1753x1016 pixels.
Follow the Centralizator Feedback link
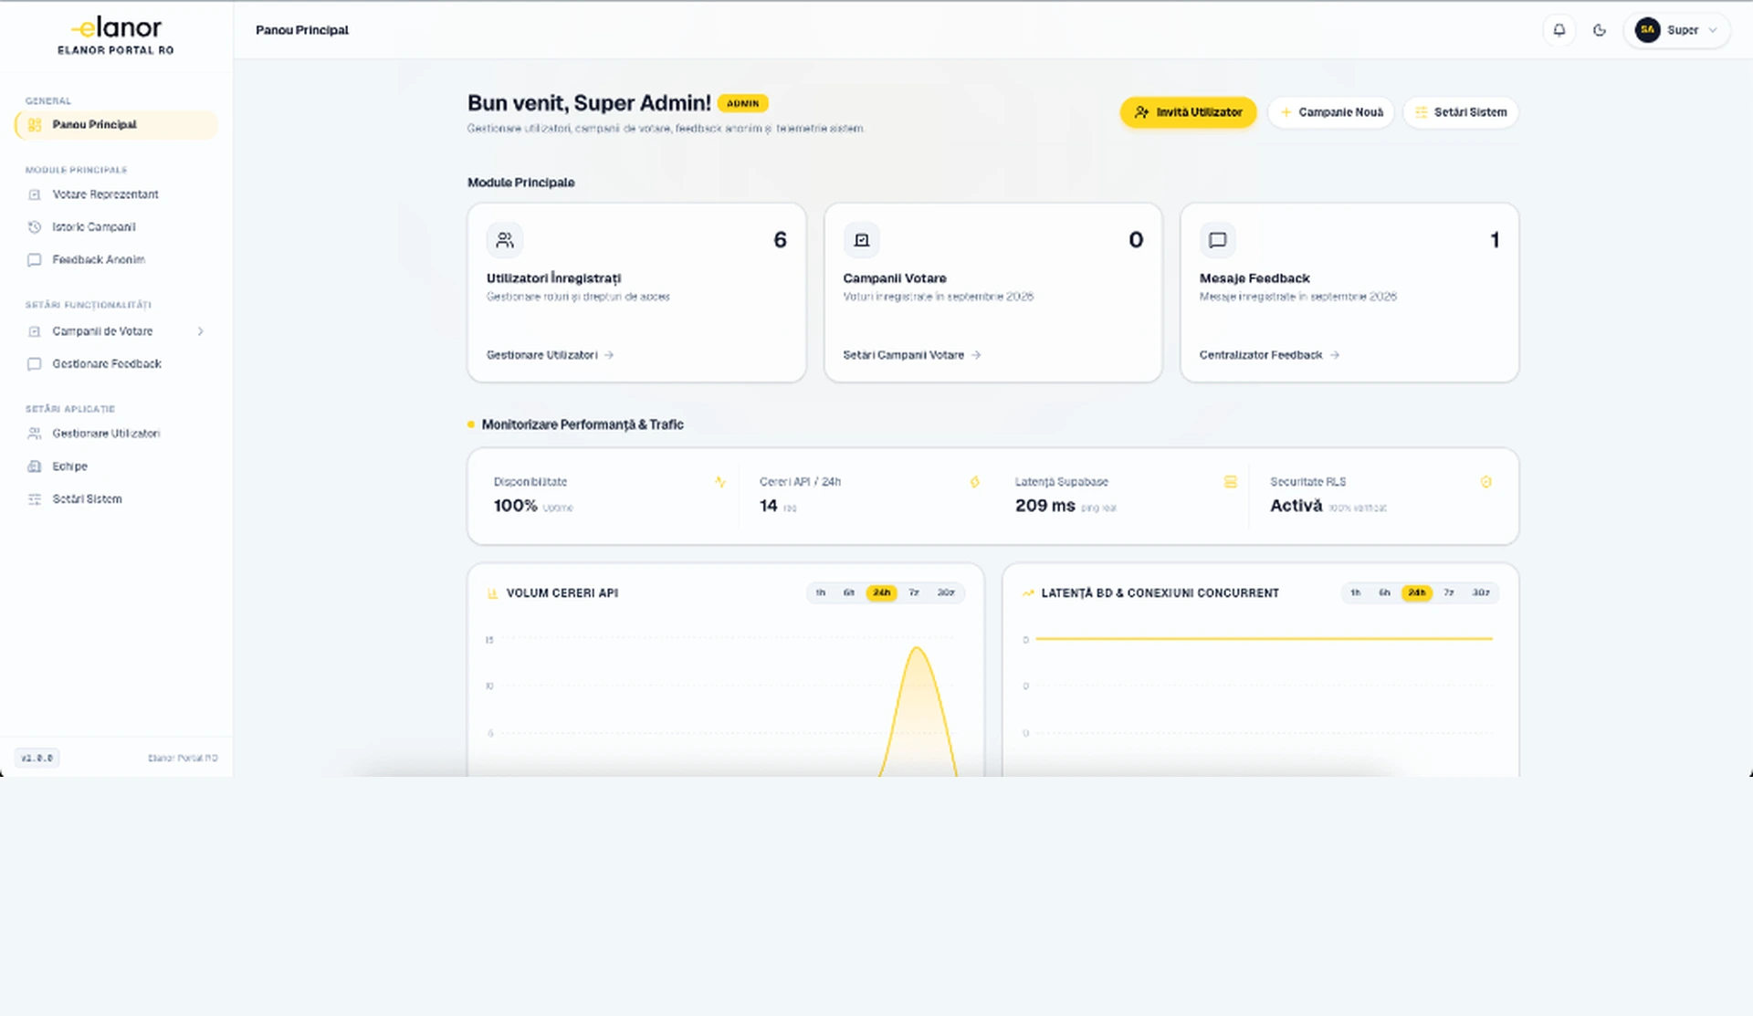tap(1269, 355)
